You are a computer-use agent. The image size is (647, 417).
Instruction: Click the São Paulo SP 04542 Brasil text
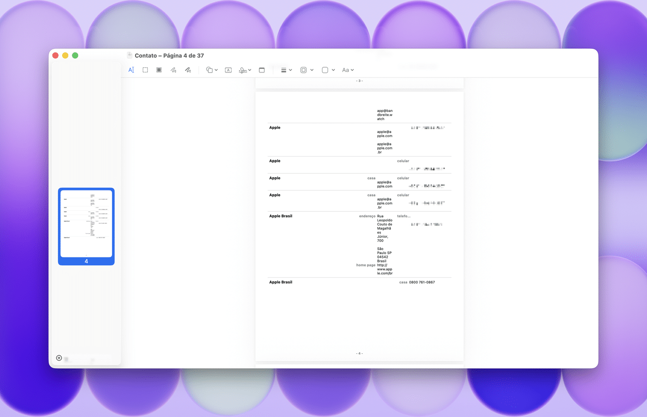click(384, 255)
